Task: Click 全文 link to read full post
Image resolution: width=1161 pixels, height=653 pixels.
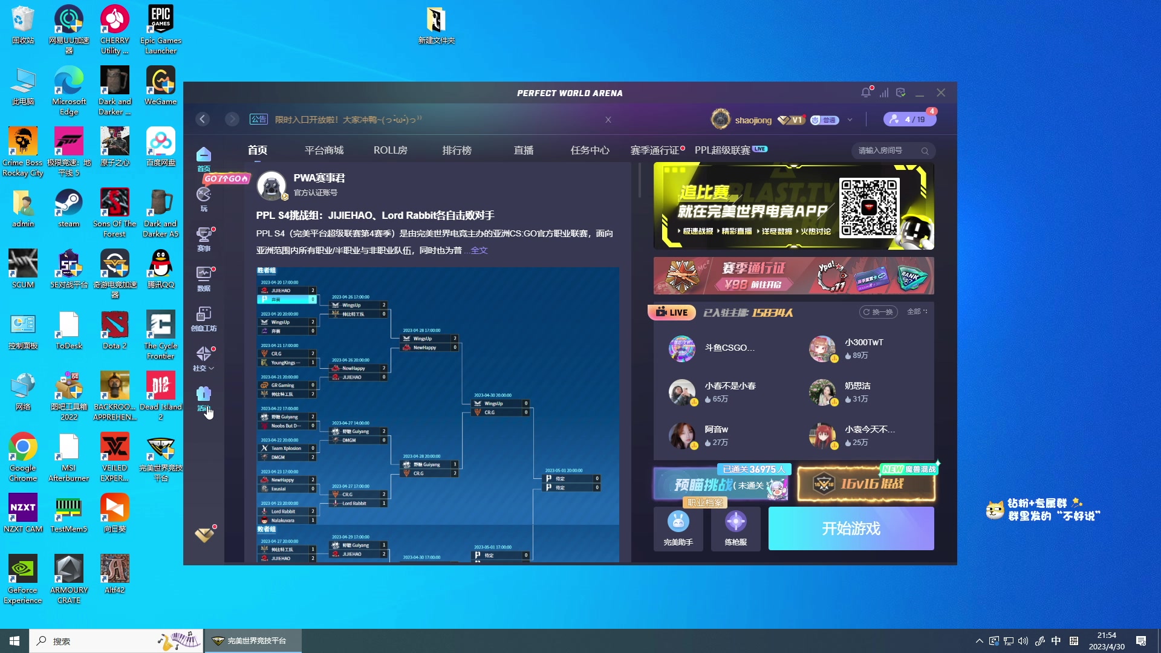Action: pyautogui.click(x=479, y=250)
